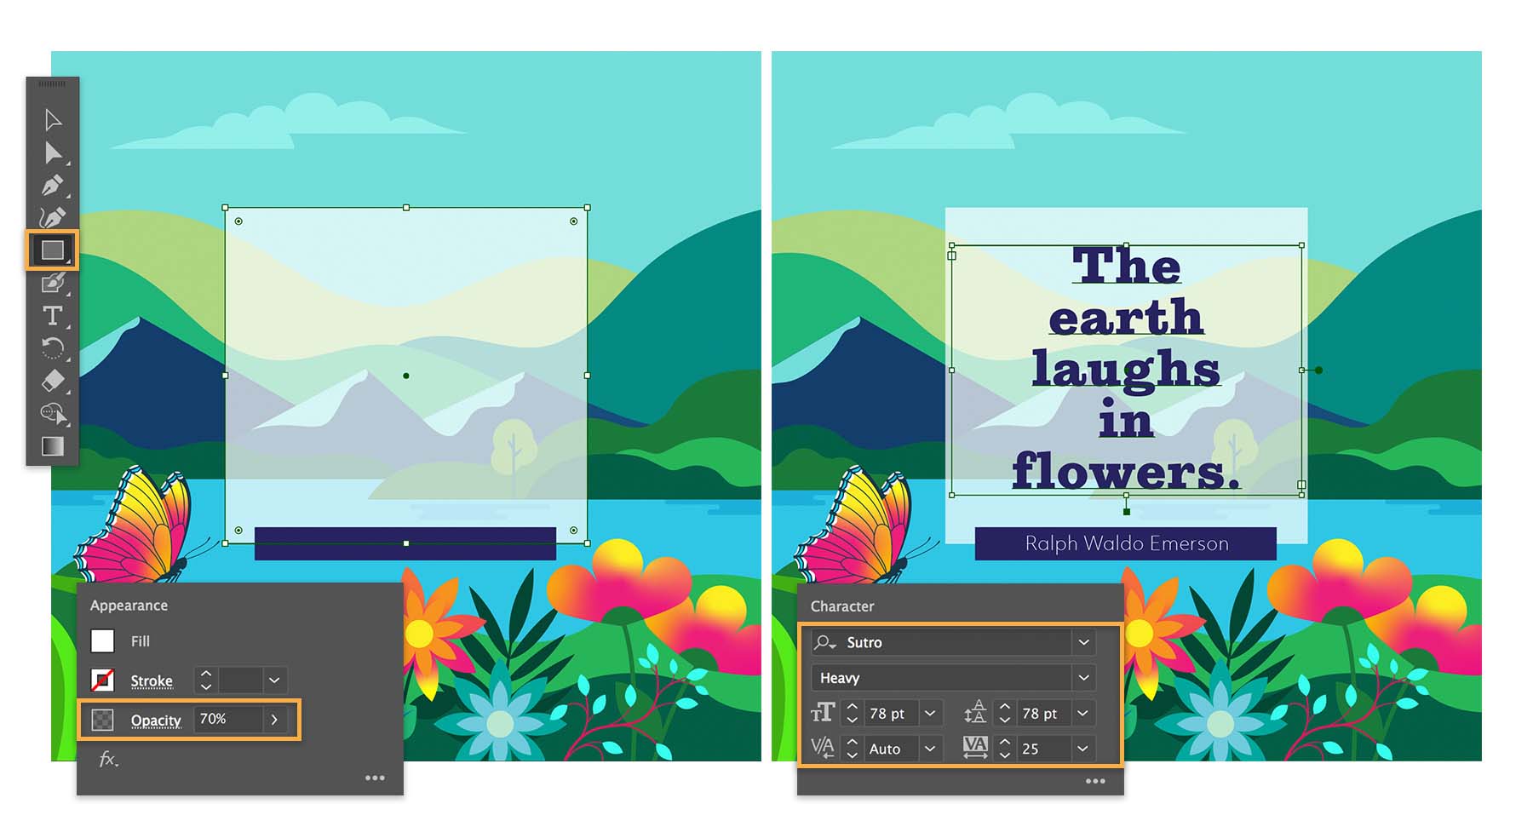Open the Sutro font family dropdown

coord(1083,642)
